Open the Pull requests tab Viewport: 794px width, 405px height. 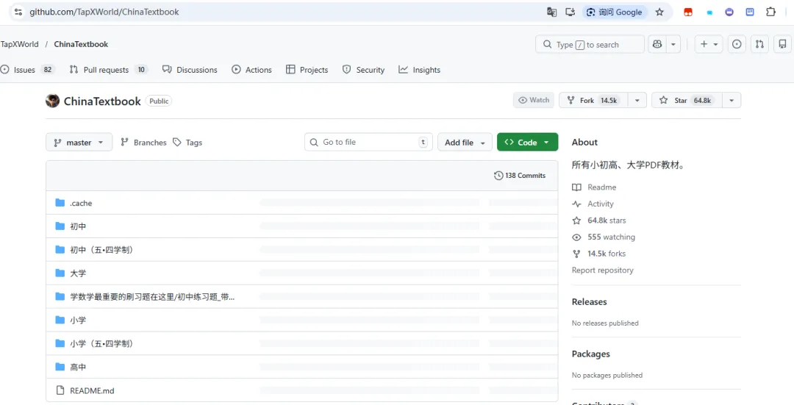[x=108, y=70]
